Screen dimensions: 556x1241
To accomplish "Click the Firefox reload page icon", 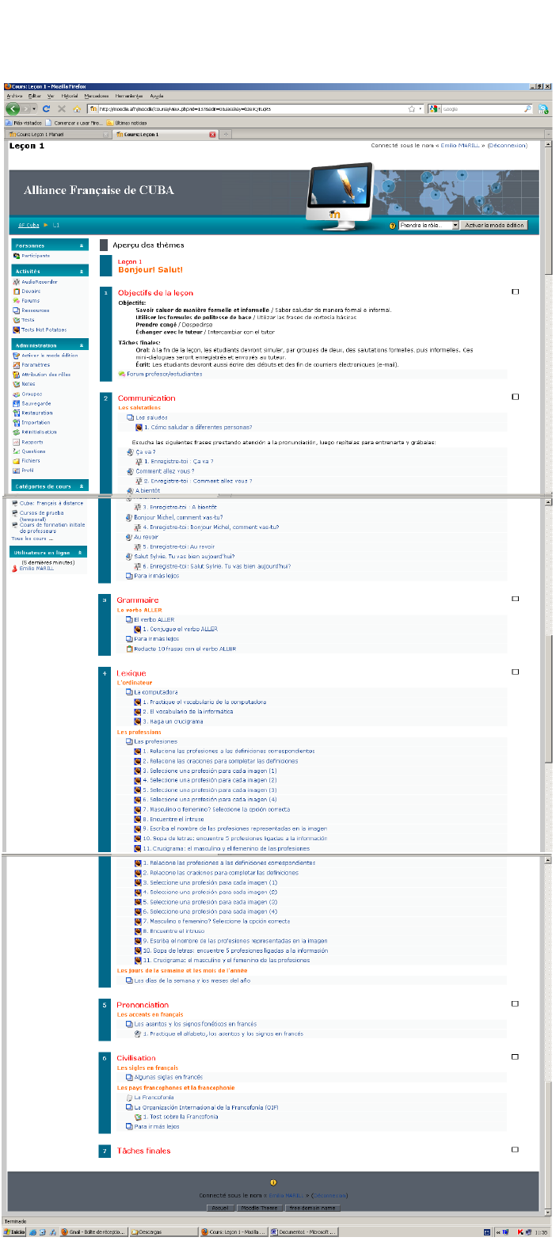I will coord(47,108).
